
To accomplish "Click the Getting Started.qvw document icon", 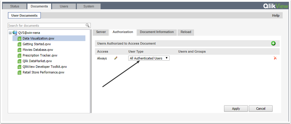I will 19,44.
